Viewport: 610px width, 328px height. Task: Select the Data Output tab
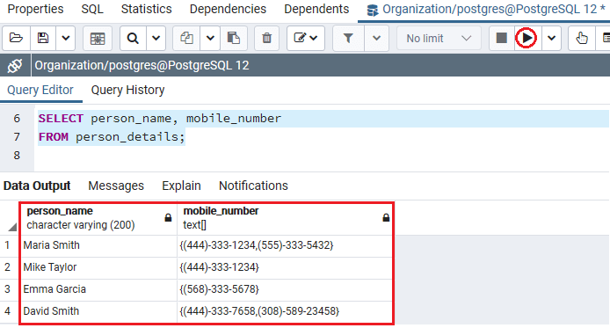[x=37, y=186]
